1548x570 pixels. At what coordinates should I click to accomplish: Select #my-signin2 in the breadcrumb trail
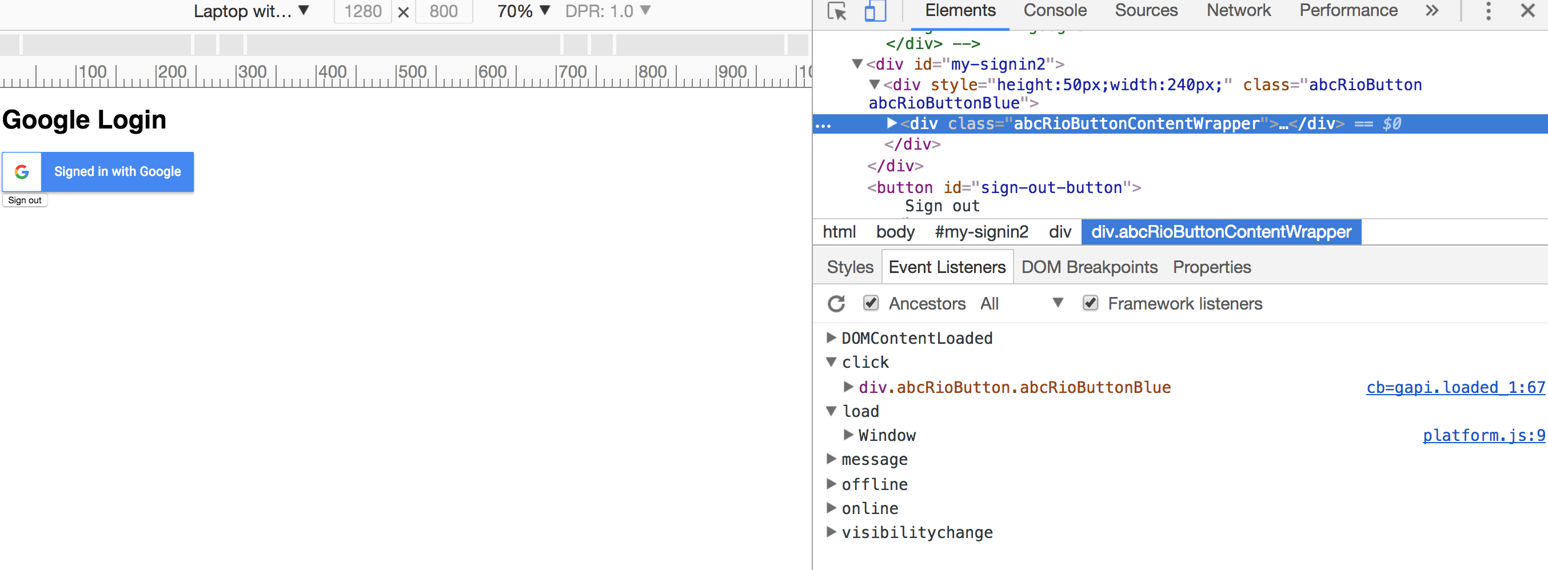pyautogui.click(x=982, y=232)
